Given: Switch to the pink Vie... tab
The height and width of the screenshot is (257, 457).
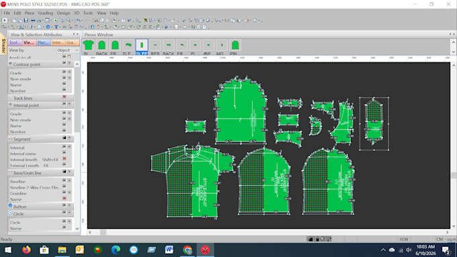Looking at the screenshot, I should click(29, 42).
